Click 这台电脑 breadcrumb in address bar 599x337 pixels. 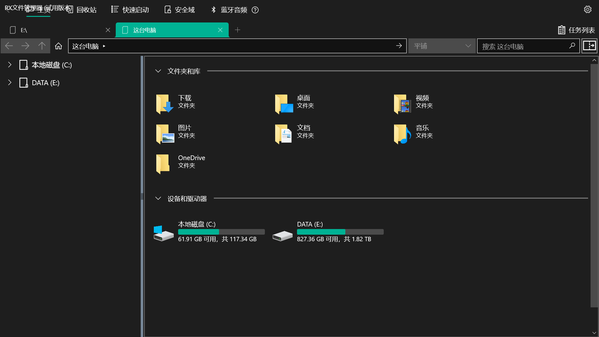point(85,46)
